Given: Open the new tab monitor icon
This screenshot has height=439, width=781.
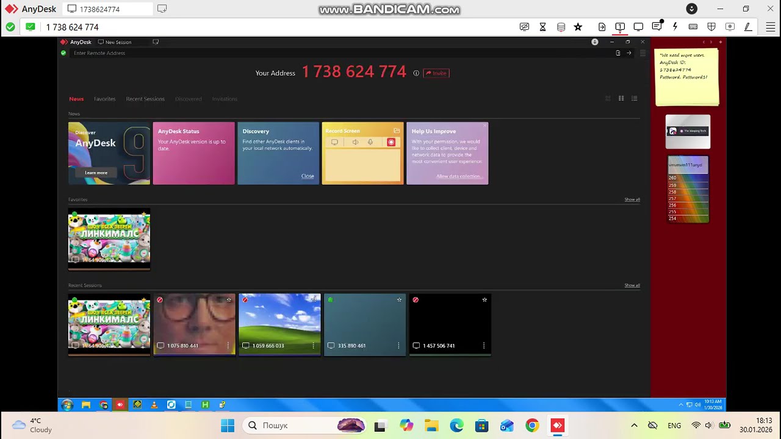Looking at the screenshot, I should point(162,9).
